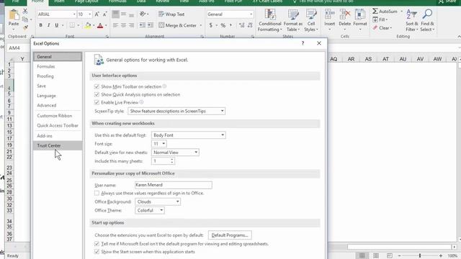
Task: Open Conditional Formatting
Action: 269,20
